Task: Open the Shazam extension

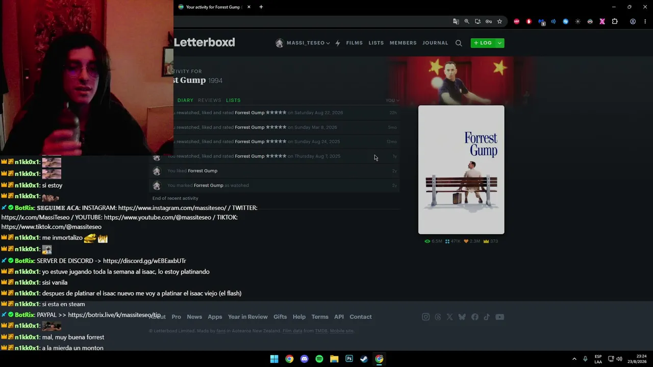Action: coord(566,21)
